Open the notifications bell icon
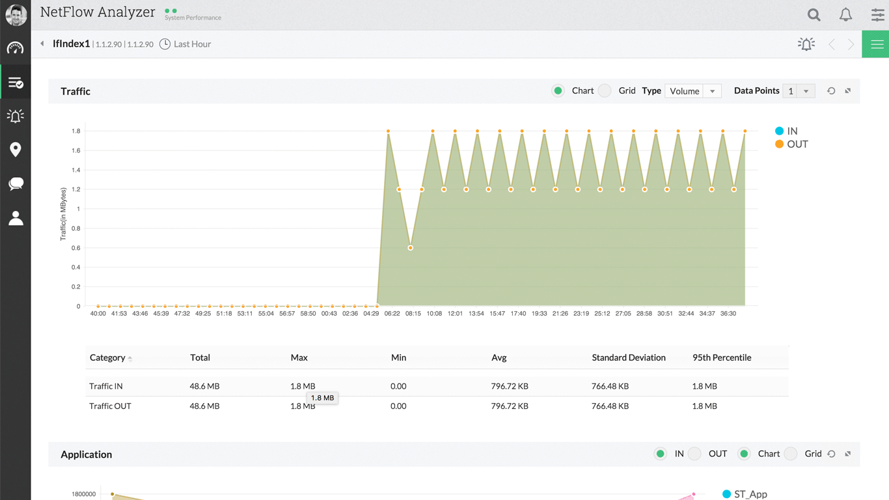Viewport: 889px width, 500px height. pos(845,15)
